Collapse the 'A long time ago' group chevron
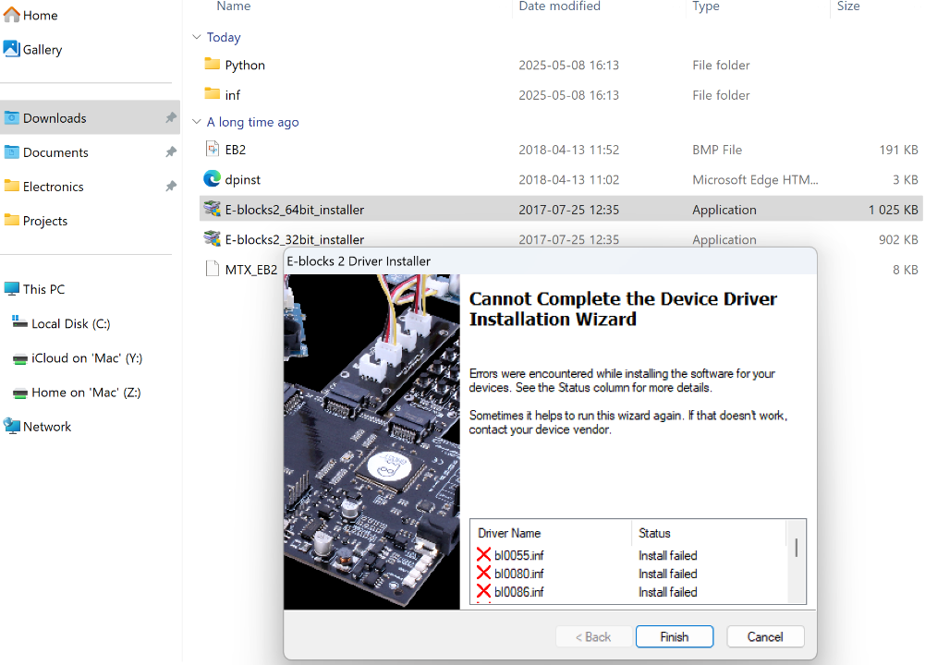This screenshot has width=925, height=665. (x=197, y=121)
